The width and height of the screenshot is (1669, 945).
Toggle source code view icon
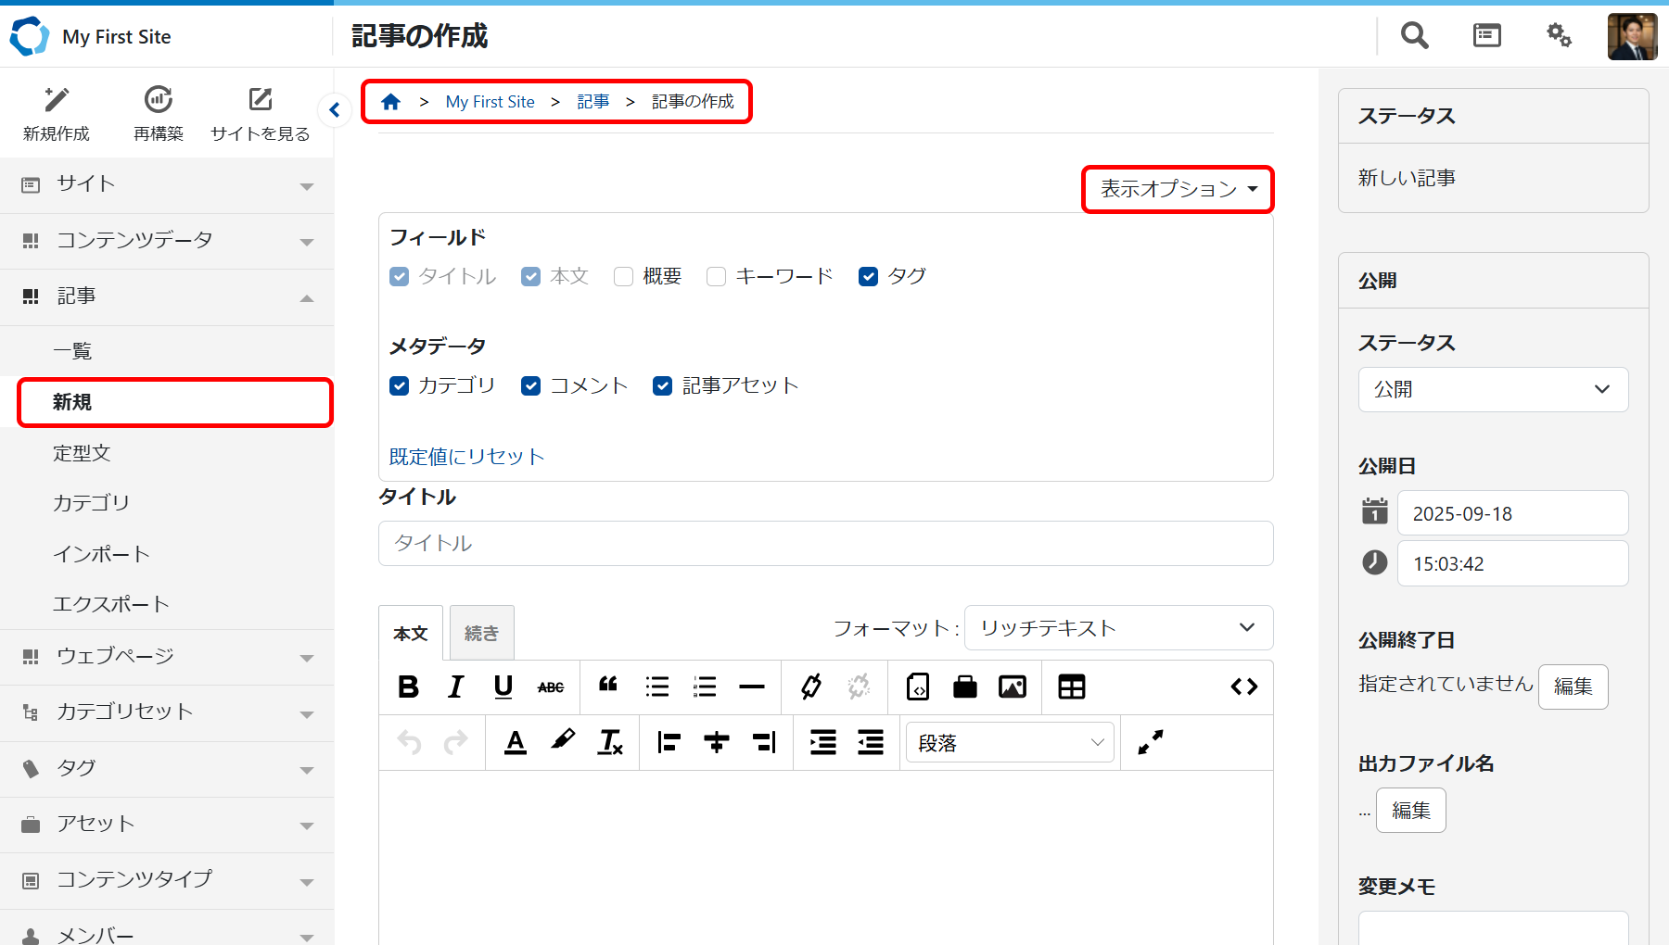coord(1243,687)
